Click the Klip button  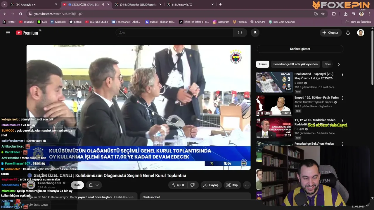[232, 185]
